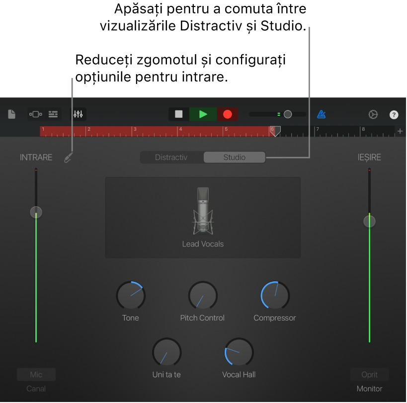Screen dimensions: 407x403
Task: Switch to the Distractiv tab
Action: click(x=171, y=157)
